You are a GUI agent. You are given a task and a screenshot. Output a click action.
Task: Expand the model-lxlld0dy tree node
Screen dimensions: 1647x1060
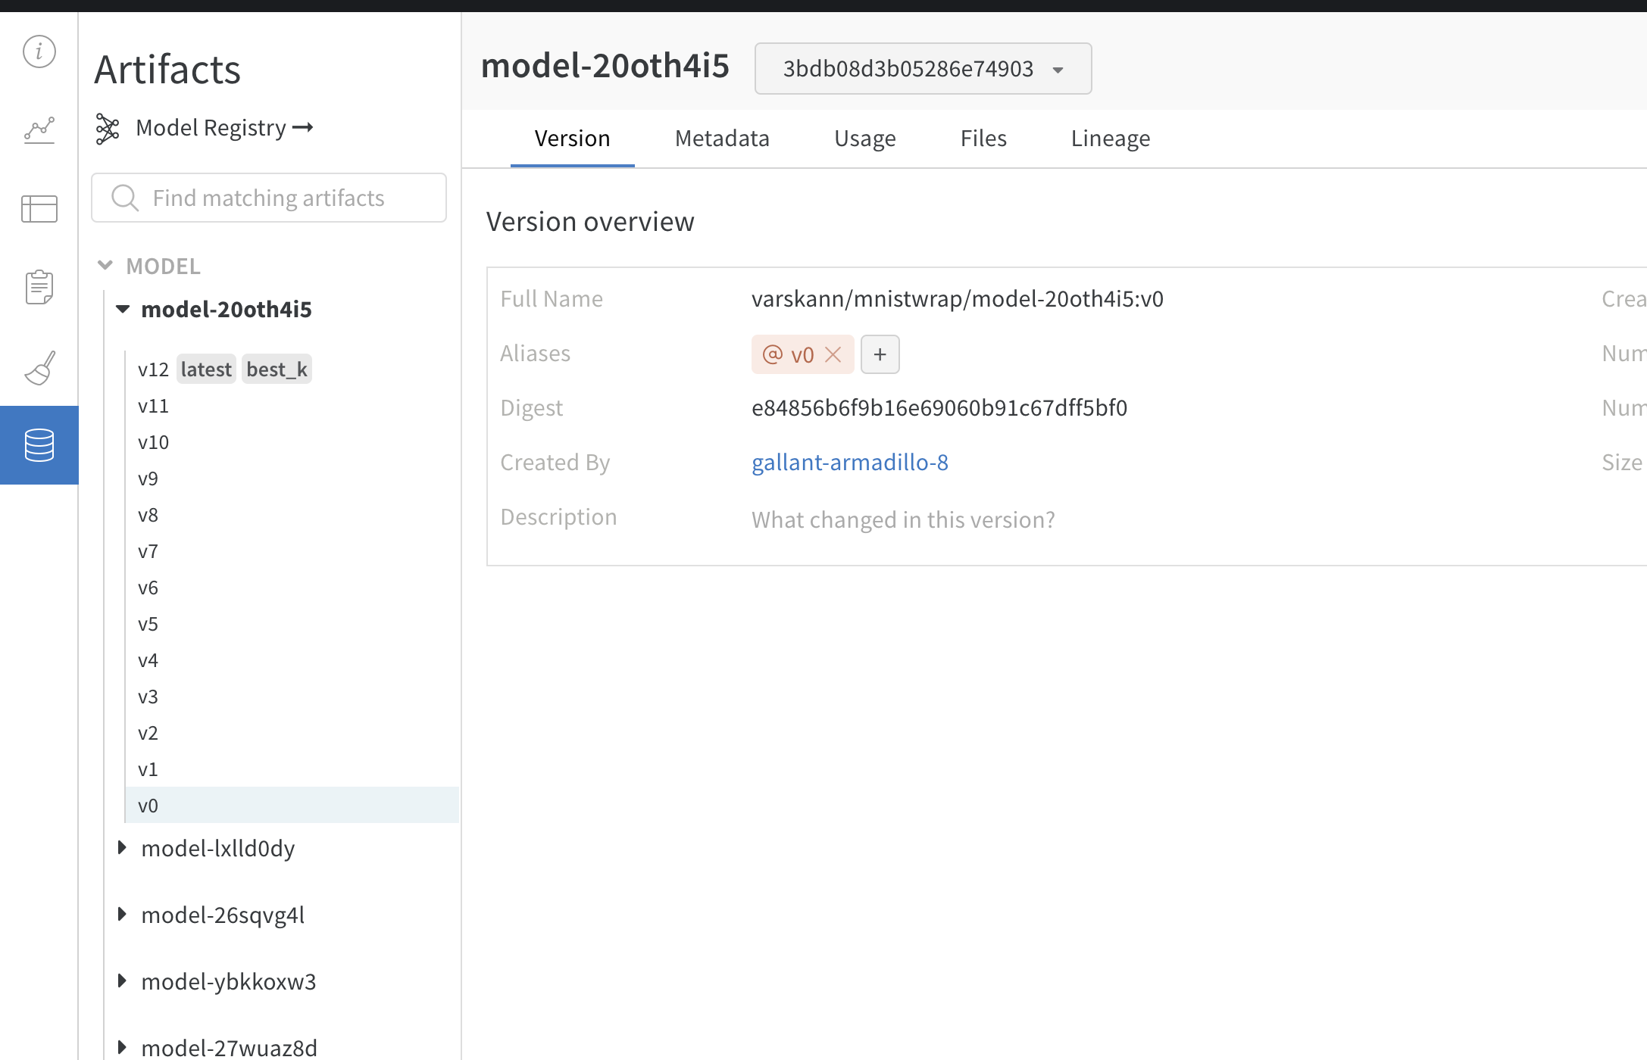coord(122,848)
